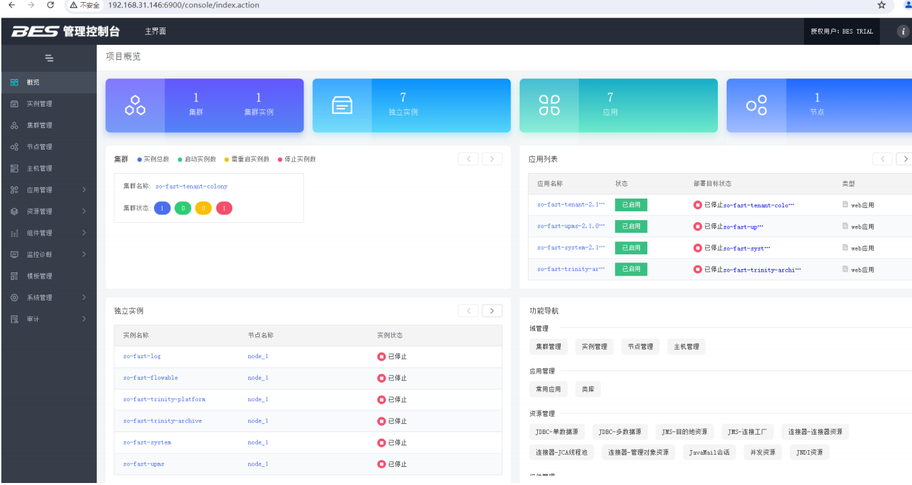Click the stopped icon for so-fast-log
Screen dimensions: 912x485
[381, 356]
